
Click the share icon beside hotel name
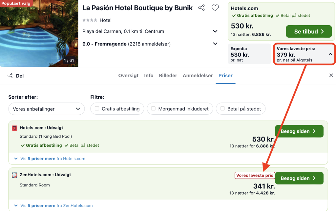pos(201,8)
